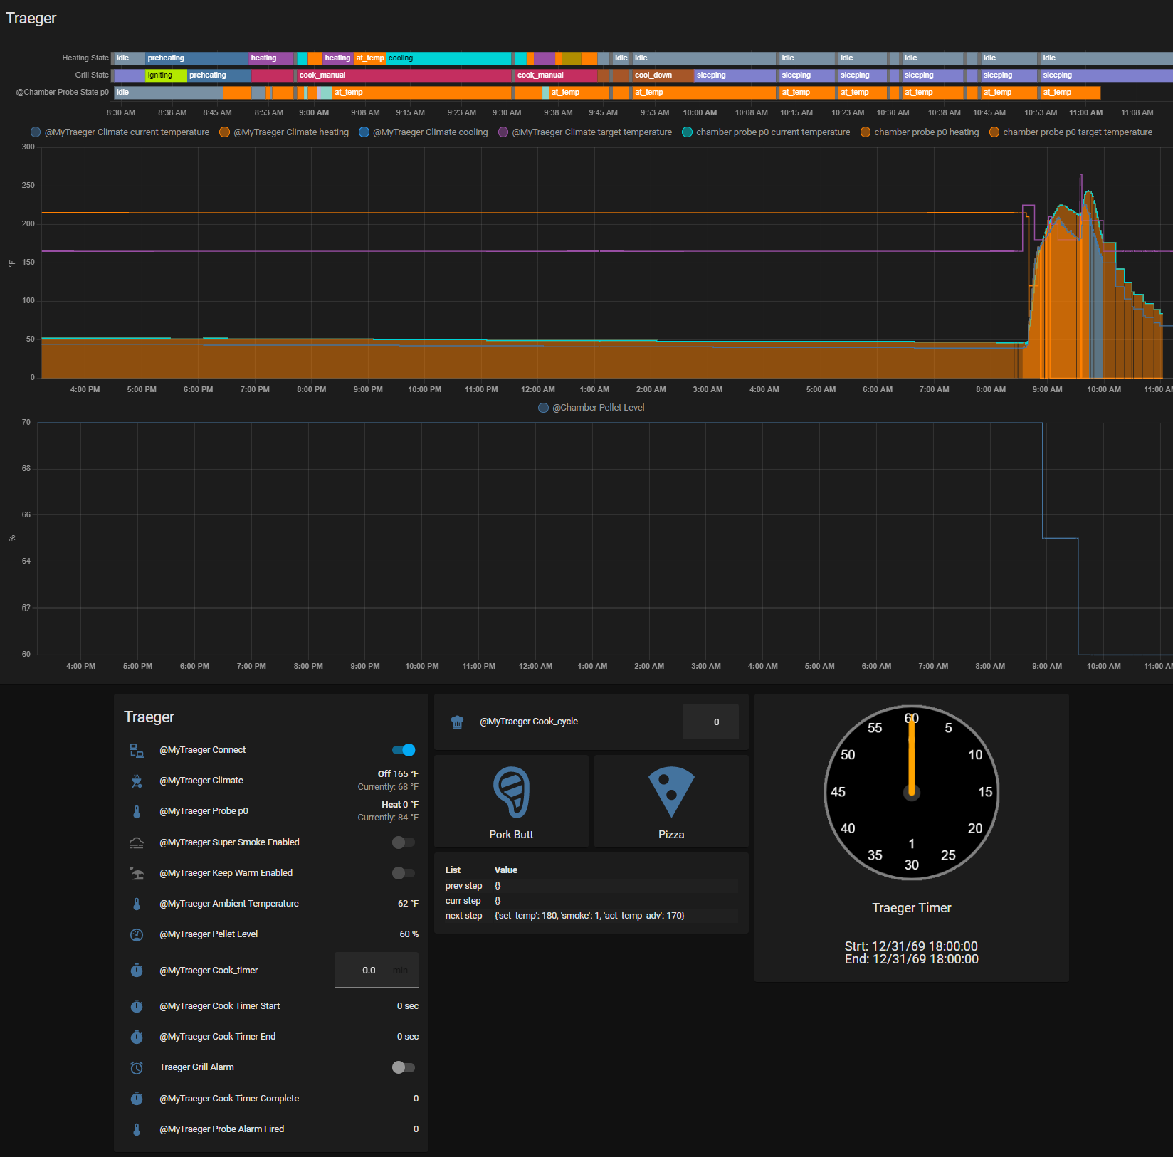The image size is (1173, 1157).
Task: Click the chef hat Cook_cycle icon
Action: point(457,722)
